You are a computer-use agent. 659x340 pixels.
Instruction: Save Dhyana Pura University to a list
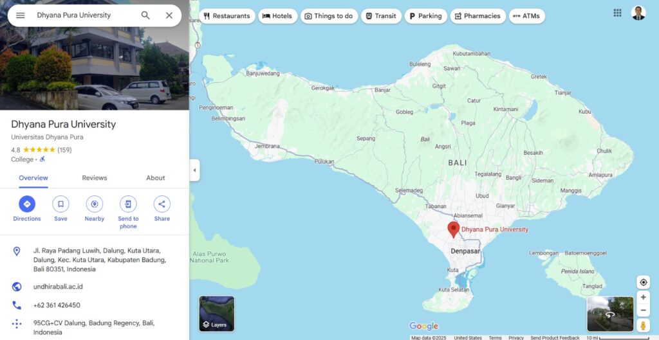tap(60, 204)
